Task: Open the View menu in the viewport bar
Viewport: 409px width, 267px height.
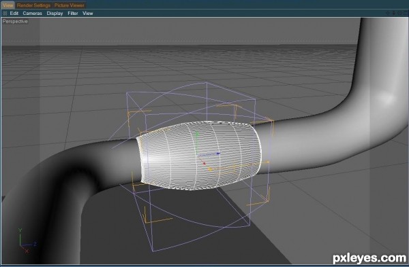Action: [x=88, y=14]
